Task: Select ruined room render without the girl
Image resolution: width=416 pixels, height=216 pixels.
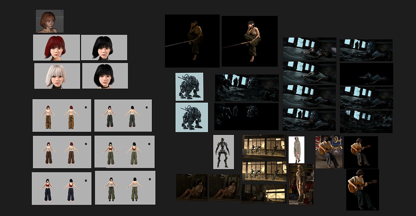Action: tap(366, 122)
